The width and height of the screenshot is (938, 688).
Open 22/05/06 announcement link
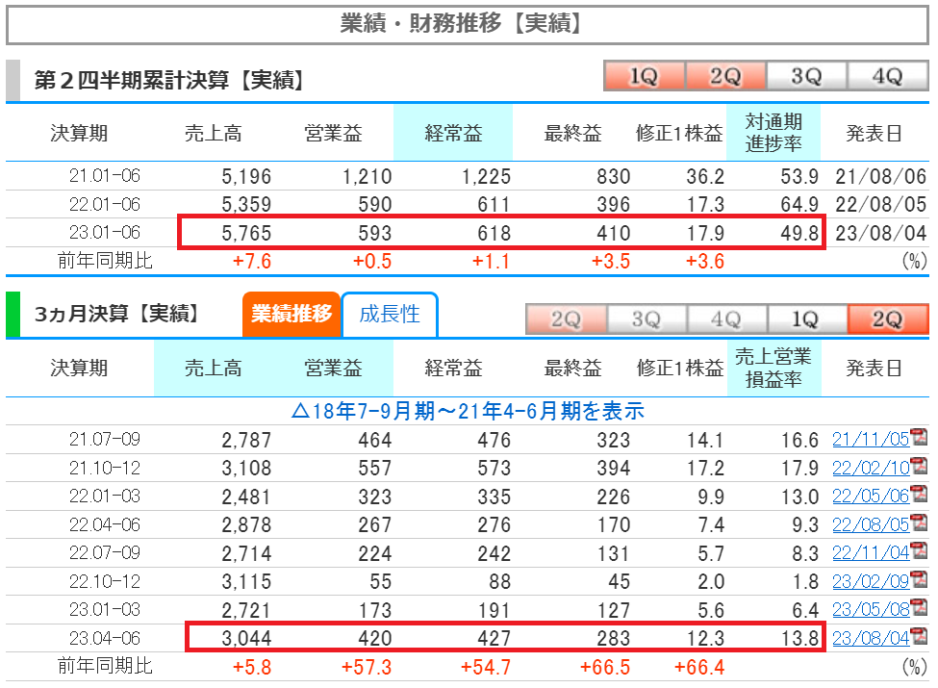[x=871, y=497]
